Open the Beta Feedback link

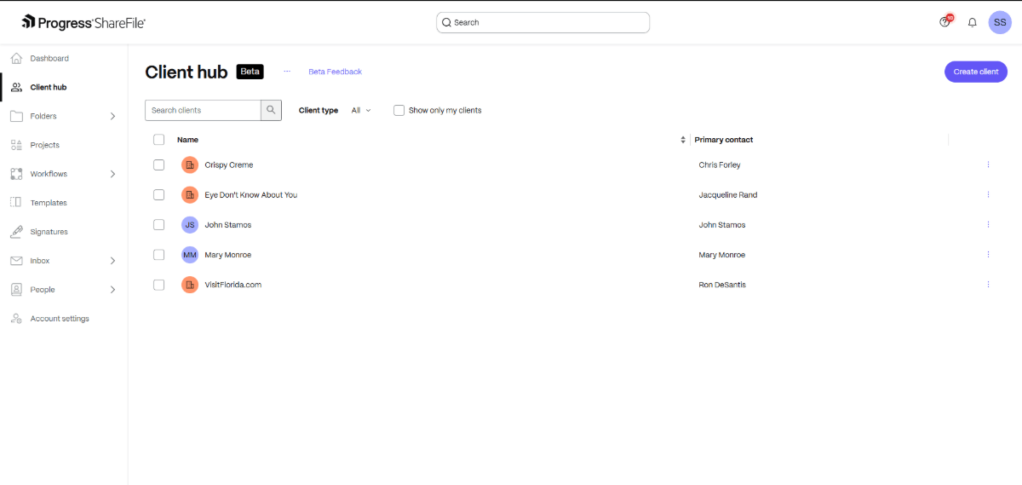click(x=335, y=72)
